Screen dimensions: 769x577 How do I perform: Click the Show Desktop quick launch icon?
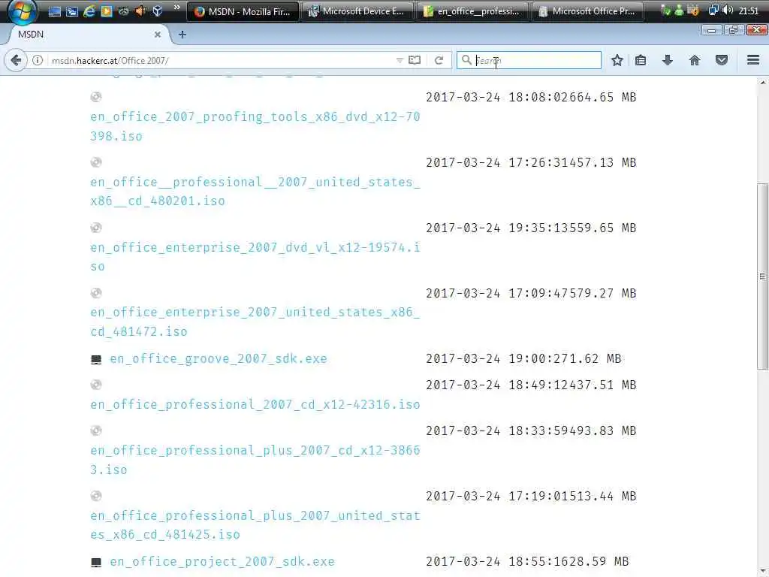click(54, 11)
